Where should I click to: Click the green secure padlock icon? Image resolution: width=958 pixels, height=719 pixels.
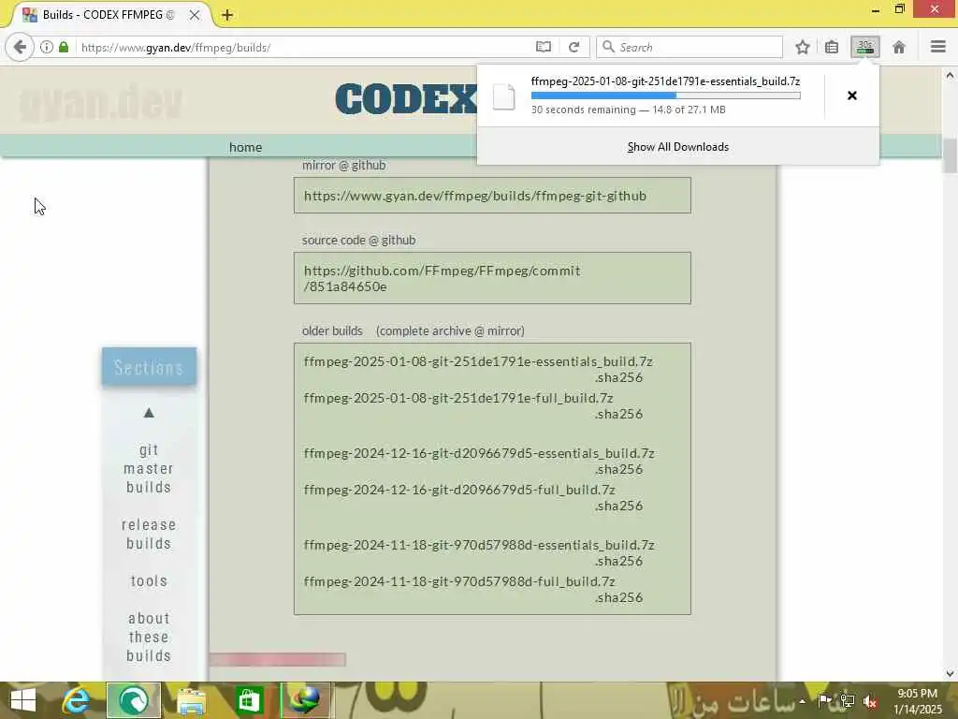pos(64,47)
